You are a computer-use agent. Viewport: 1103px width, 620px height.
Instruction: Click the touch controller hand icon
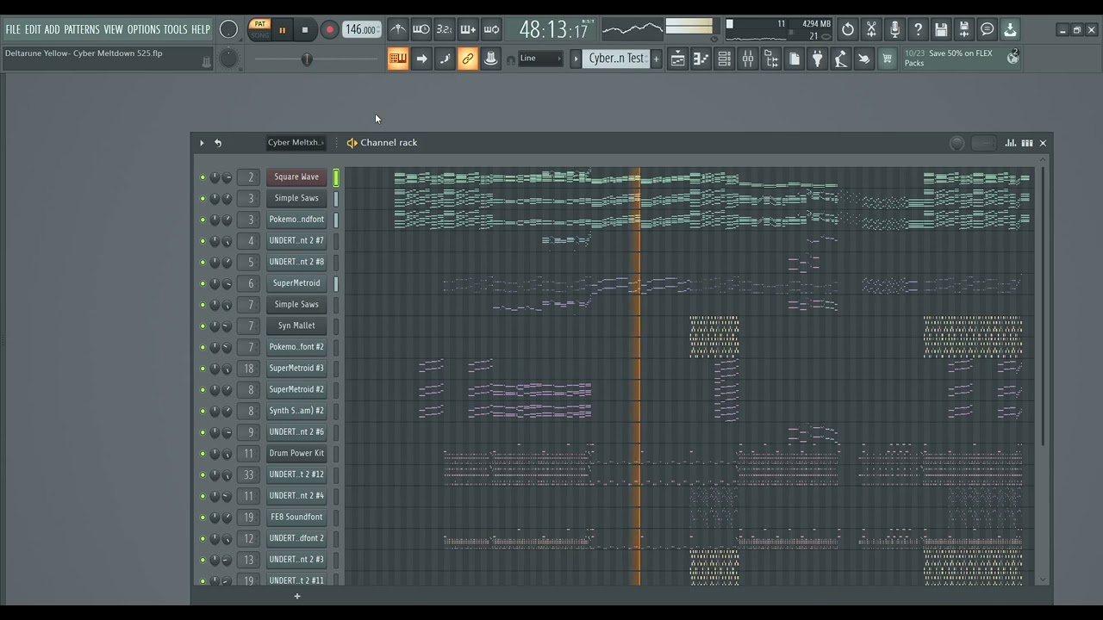tap(863, 59)
